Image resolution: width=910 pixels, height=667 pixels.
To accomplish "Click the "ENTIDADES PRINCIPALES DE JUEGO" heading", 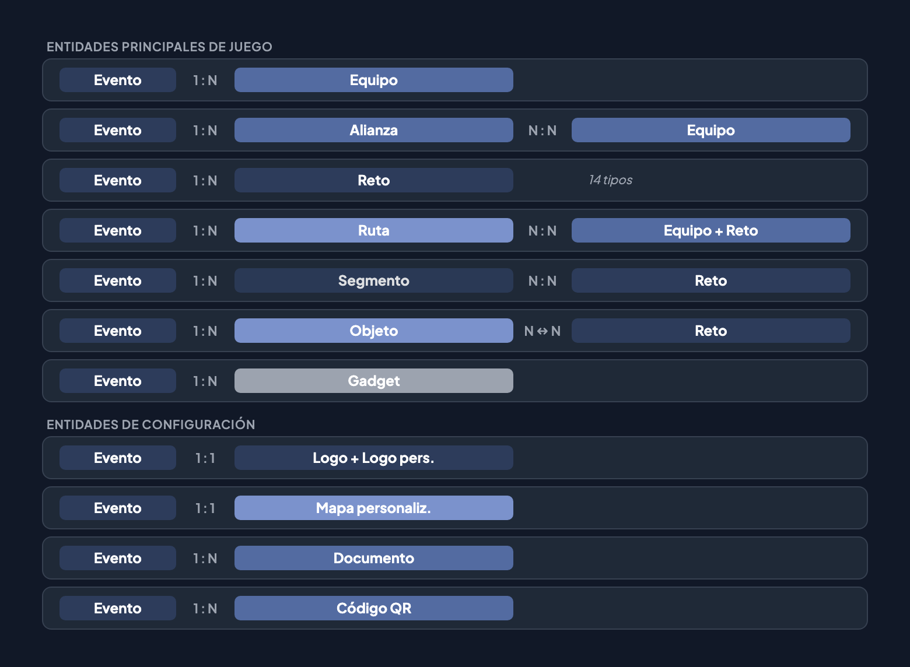I will 159,47.
